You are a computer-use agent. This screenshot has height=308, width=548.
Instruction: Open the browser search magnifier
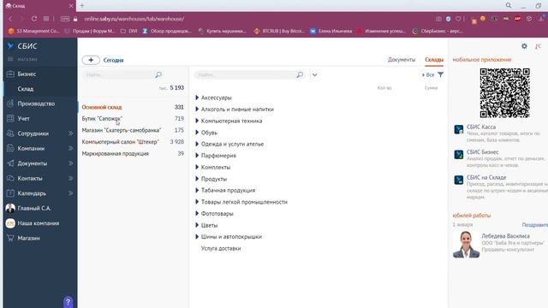point(509,6)
